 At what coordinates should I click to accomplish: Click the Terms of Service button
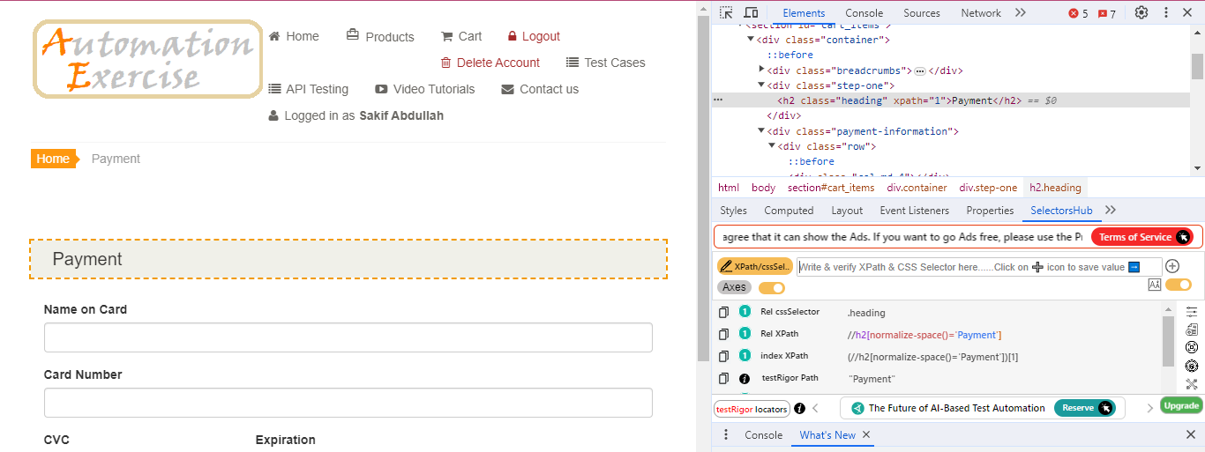coord(1141,237)
